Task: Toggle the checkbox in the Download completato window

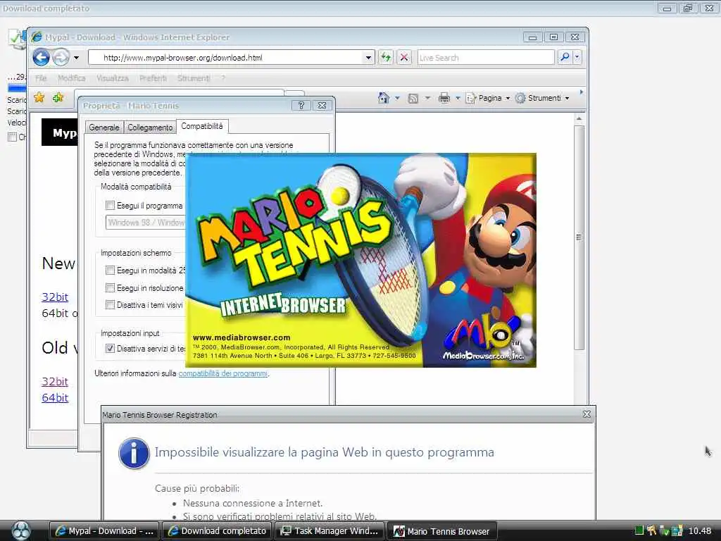Action: click(x=13, y=137)
